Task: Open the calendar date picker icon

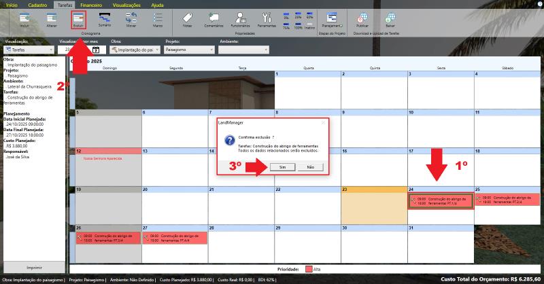Action: (96, 50)
